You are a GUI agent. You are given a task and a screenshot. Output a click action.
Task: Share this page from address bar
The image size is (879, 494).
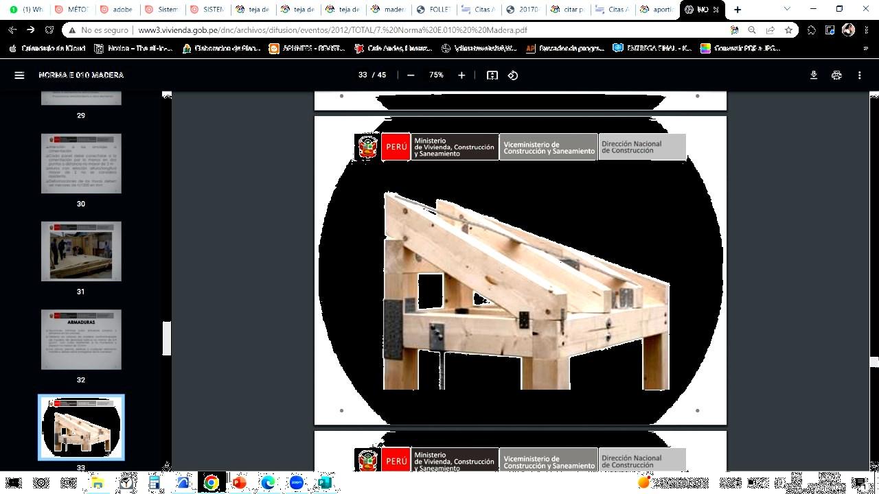770,30
